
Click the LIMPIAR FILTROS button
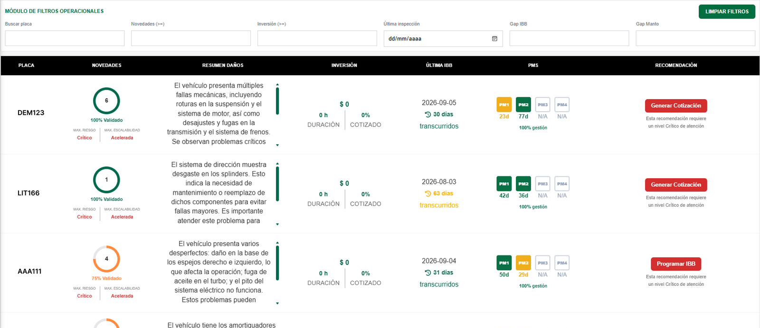click(x=727, y=11)
